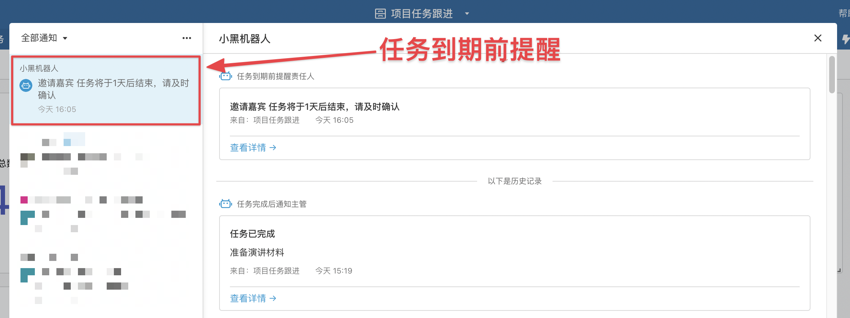The image size is (850, 318).
Task: Open 查看详情 for the 邀请嘉宾 reminder
Action: pos(253,148)
